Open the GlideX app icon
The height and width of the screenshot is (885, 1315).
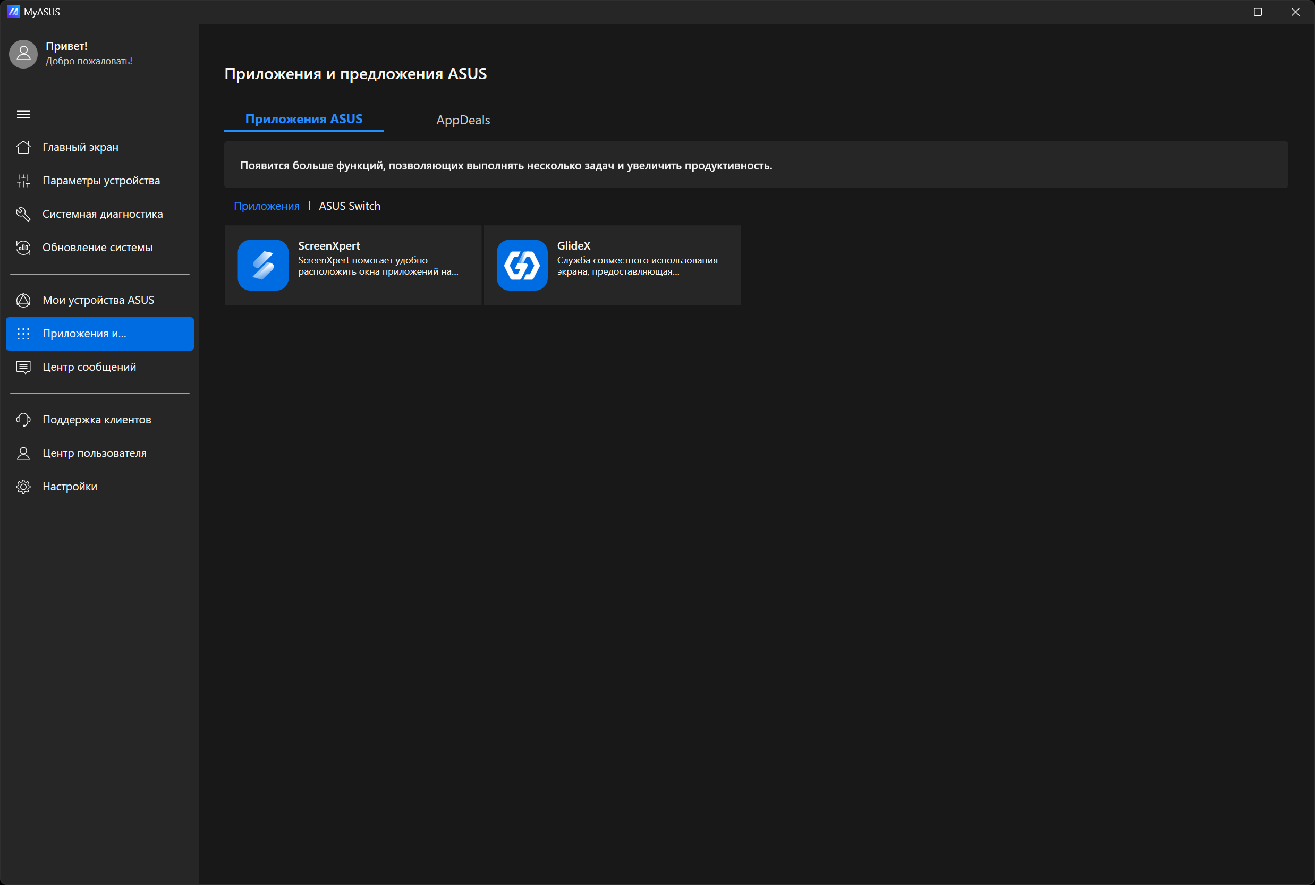[x=522, y=265]
